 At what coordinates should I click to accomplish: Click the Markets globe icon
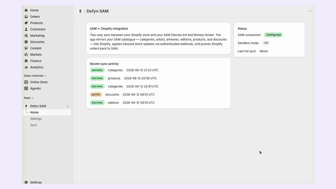pyautogui.click(x=26, y=54)
